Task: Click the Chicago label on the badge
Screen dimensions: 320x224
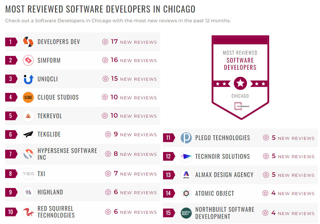Action: pos(240,95)
